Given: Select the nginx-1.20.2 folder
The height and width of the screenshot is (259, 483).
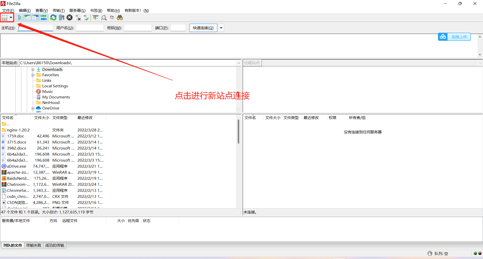Looking at the screenshot, I should [x=18, y=130].
